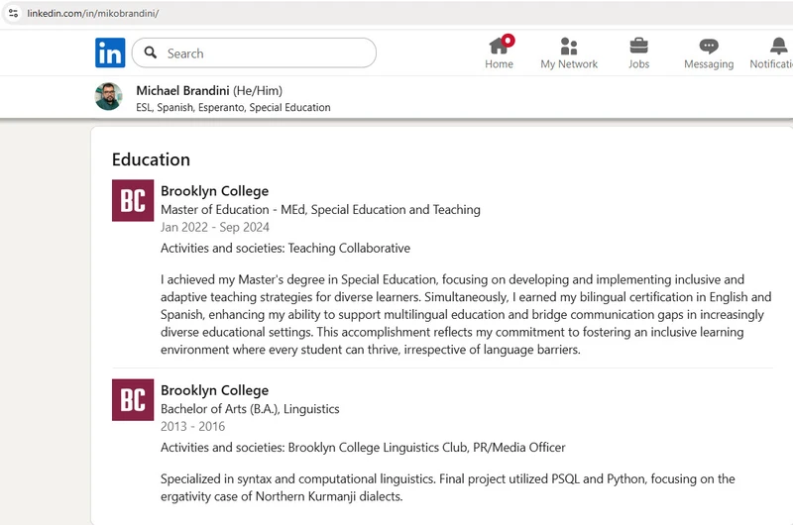This screenshot has width=793, height=525.
Task: Click the Master of Education degree line
Action: click(x=320, y=210)
